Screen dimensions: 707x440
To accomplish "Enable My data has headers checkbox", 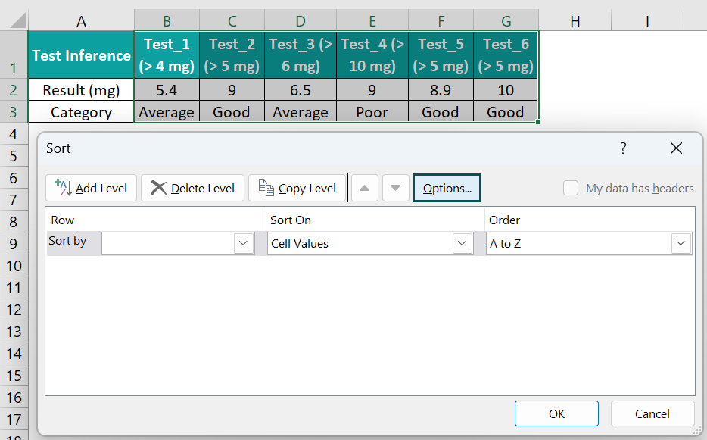I will coord(571,188).
